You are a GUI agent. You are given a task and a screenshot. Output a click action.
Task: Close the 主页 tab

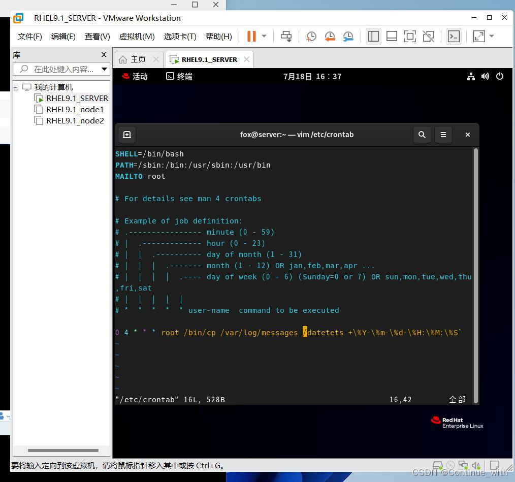[x=156, y=59]
